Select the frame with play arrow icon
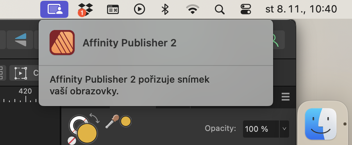352x145 pixels. [x=21, y=73]
